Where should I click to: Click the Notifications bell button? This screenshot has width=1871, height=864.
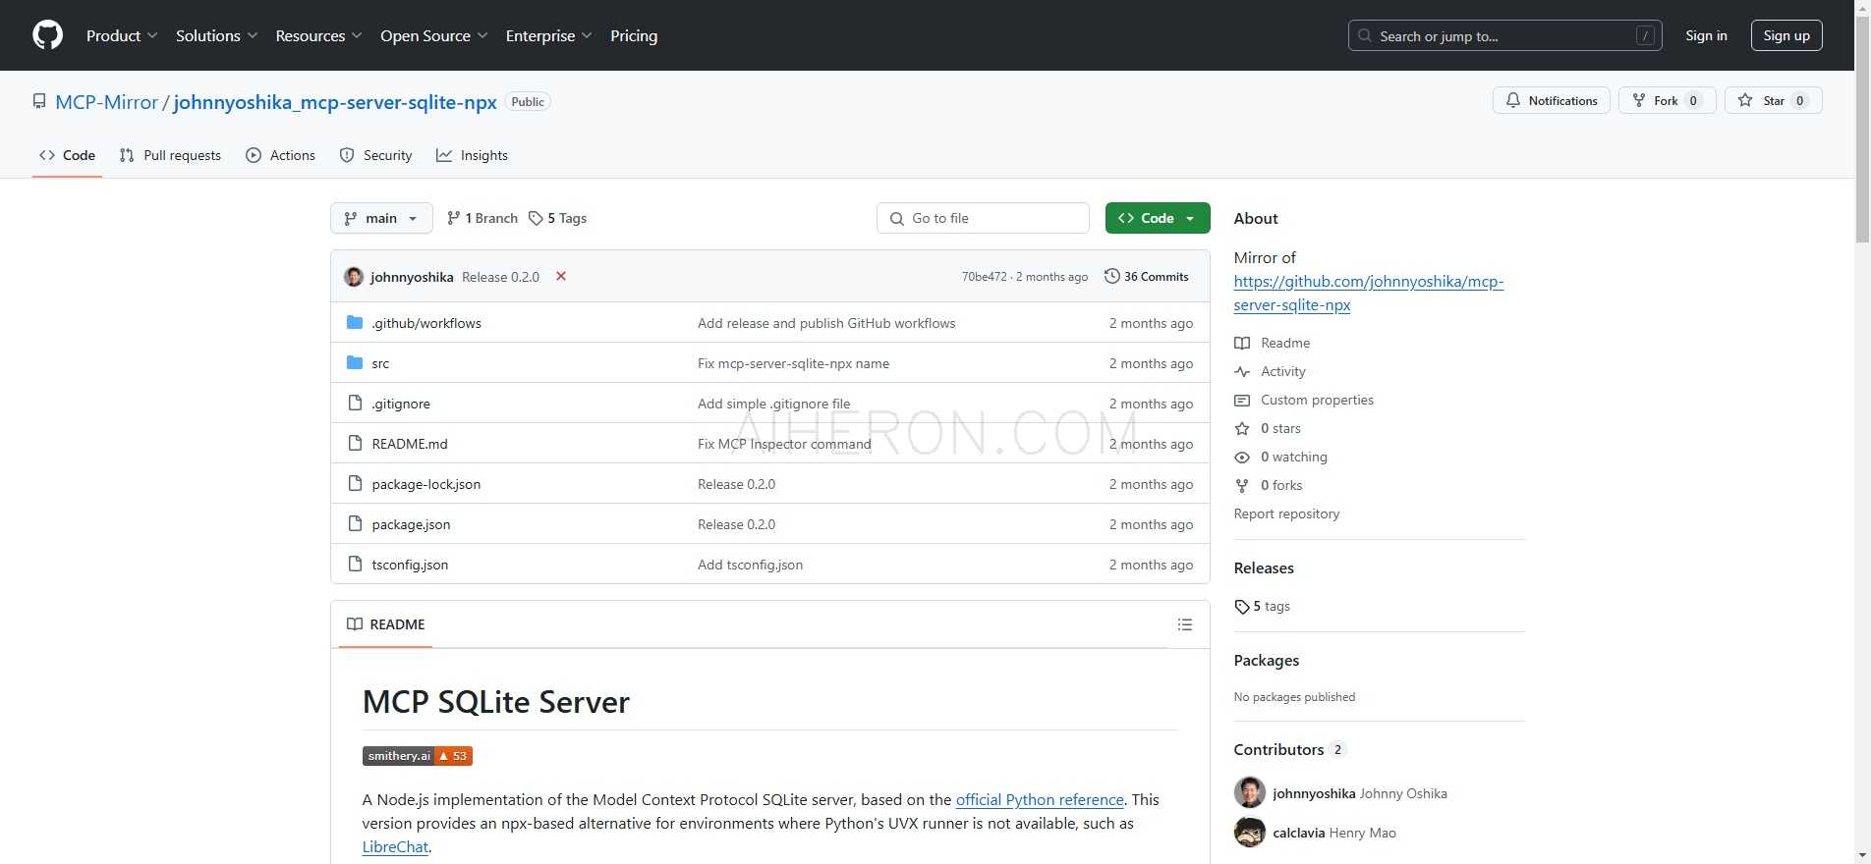pos(1552,100)
